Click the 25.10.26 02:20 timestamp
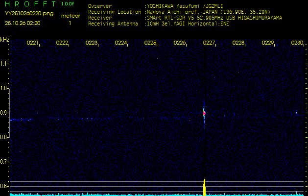This screenshot has width=308, height=196. pyautogui.click(x=23, y=23)
